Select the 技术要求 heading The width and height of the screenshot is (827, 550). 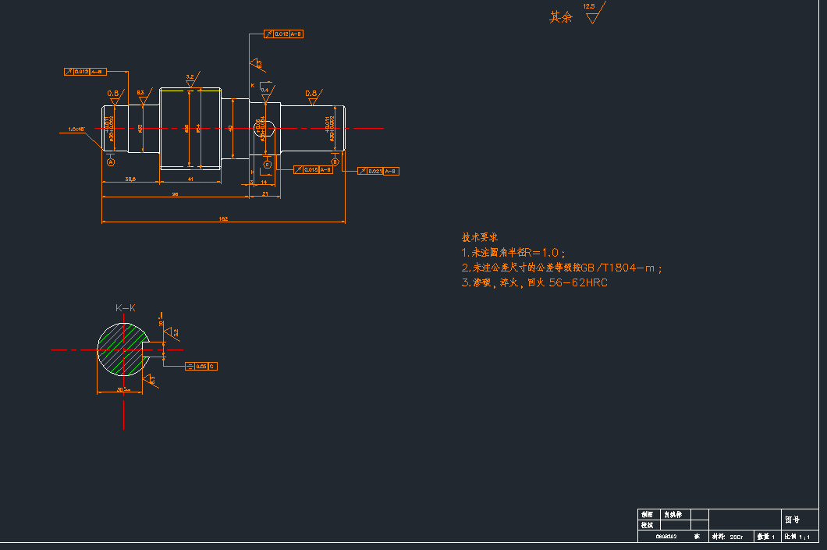[x=480, y=237]
